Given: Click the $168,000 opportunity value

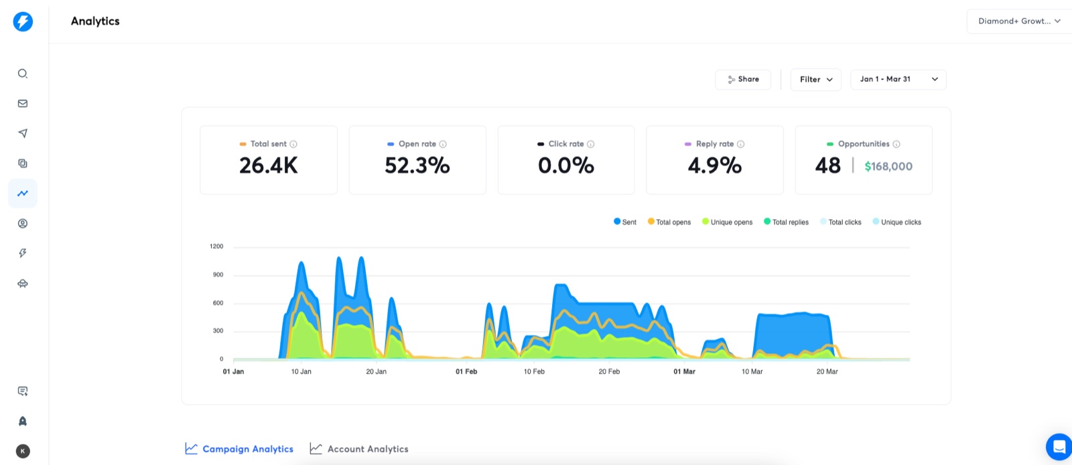Looking at the screenshot, I should click(x=888, y=166).
